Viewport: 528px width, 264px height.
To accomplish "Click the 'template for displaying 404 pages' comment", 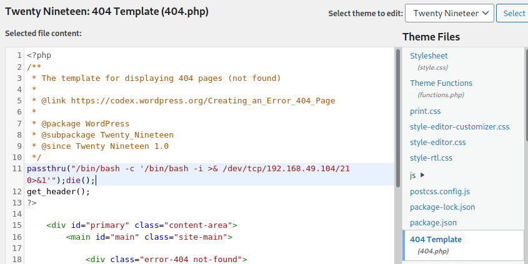I will tap(156, 78).
